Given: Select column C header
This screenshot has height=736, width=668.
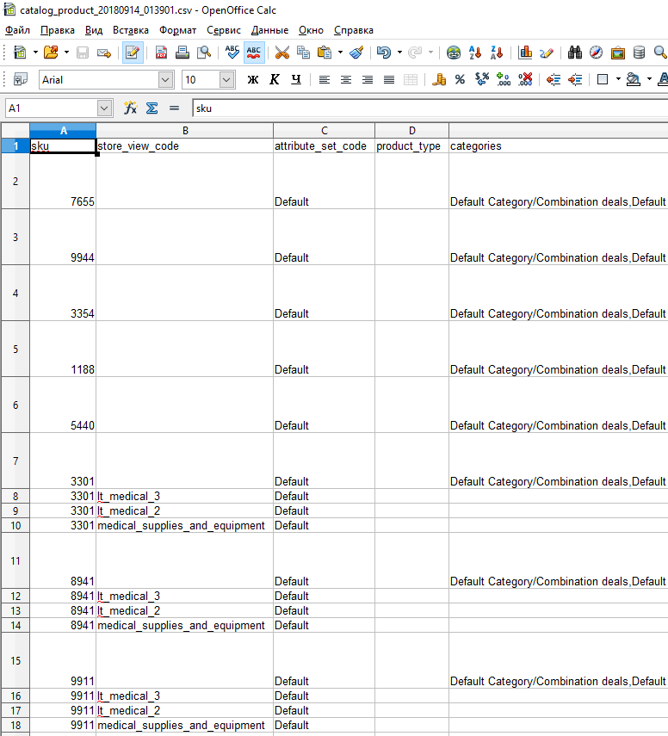Looking at the screenshot, I should click(x=324, y=131).
